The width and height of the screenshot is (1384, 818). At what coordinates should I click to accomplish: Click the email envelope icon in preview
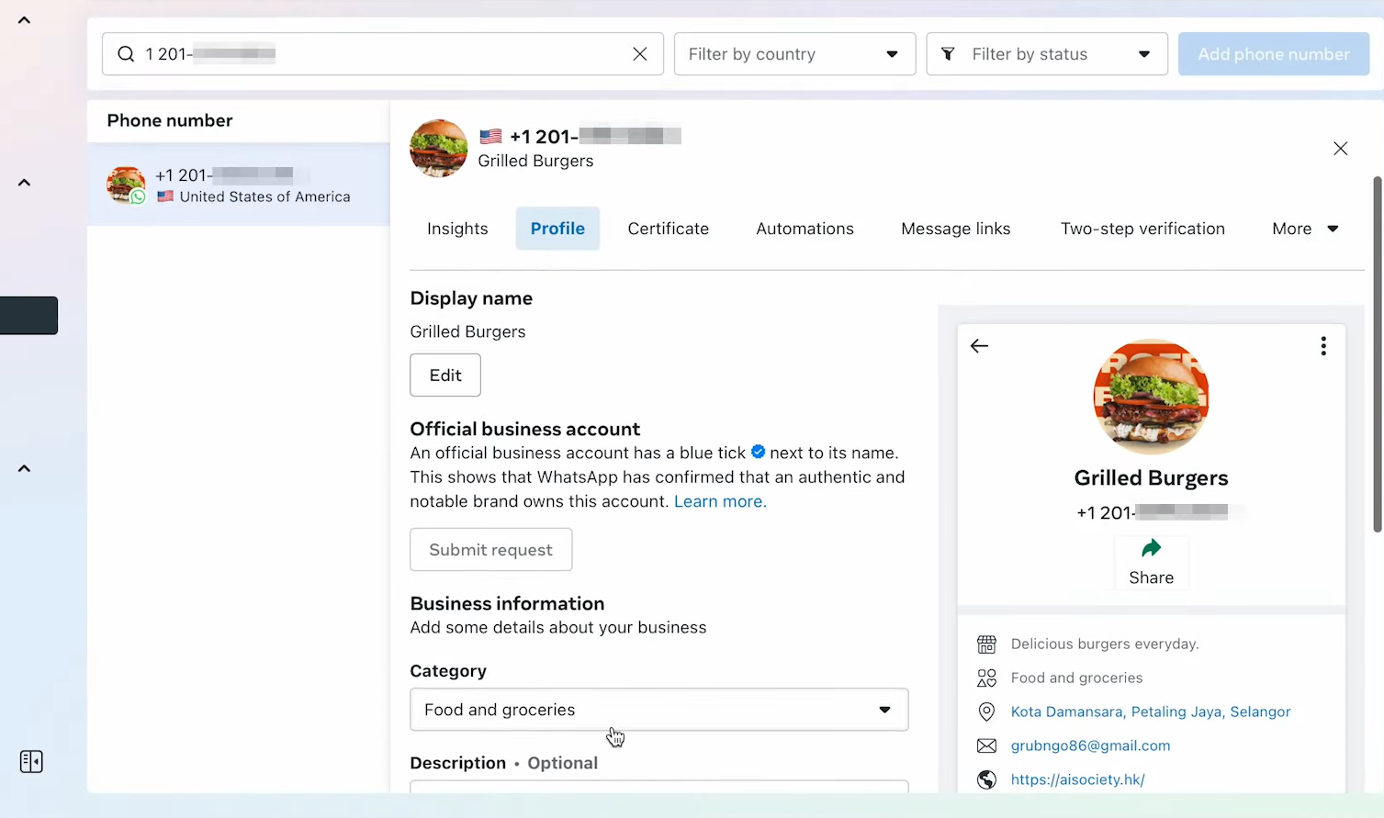986,745
